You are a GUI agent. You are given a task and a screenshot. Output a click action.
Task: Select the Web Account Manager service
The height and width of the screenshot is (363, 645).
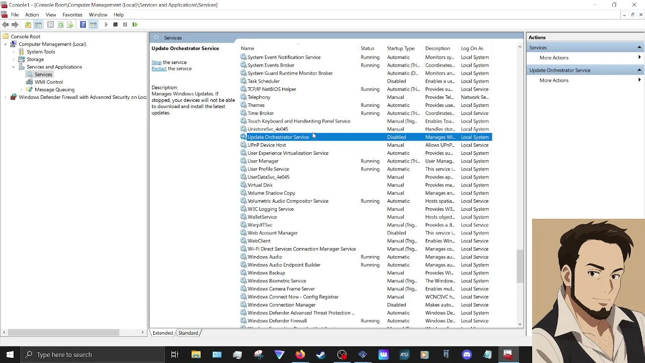[366, 233]
